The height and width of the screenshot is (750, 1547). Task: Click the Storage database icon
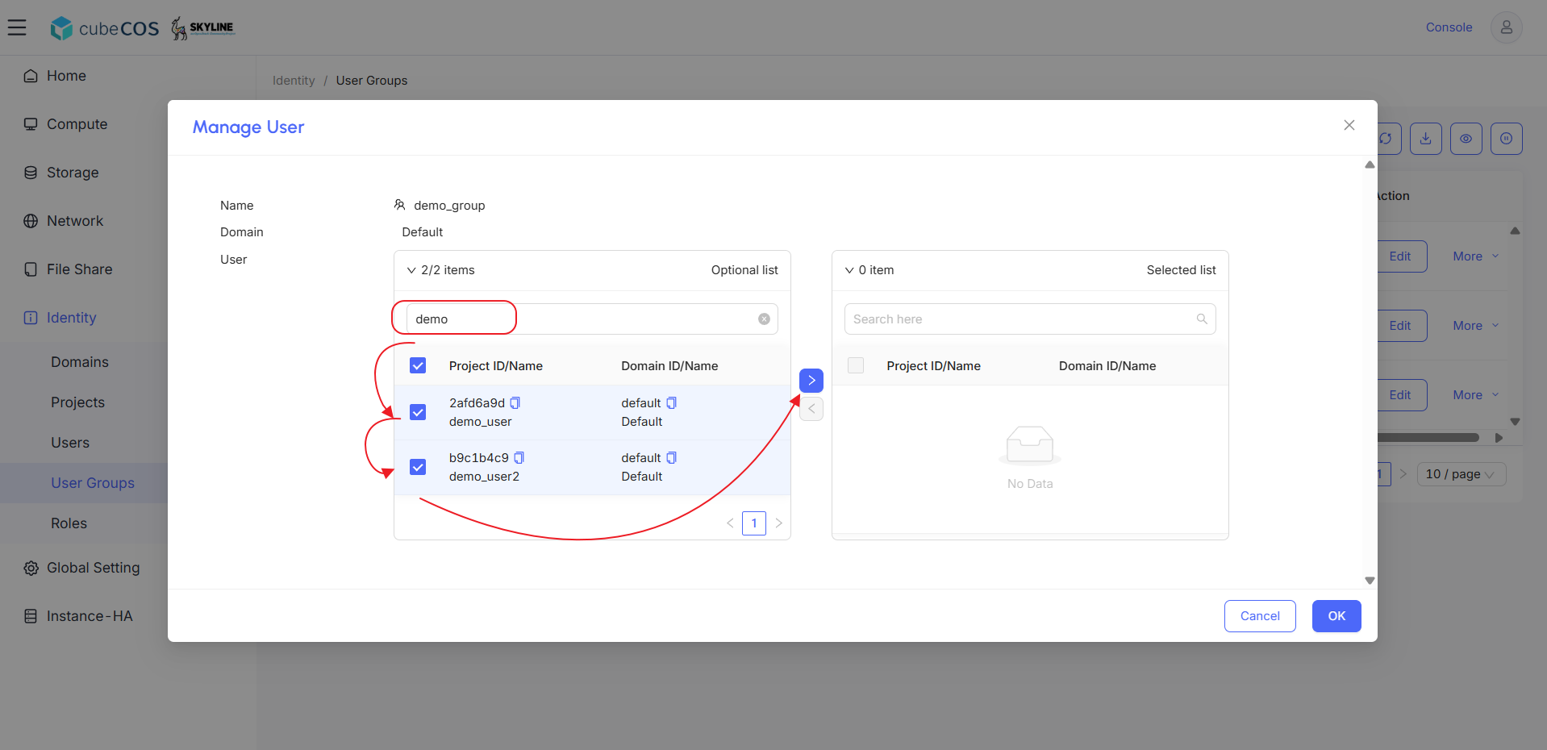31,173
